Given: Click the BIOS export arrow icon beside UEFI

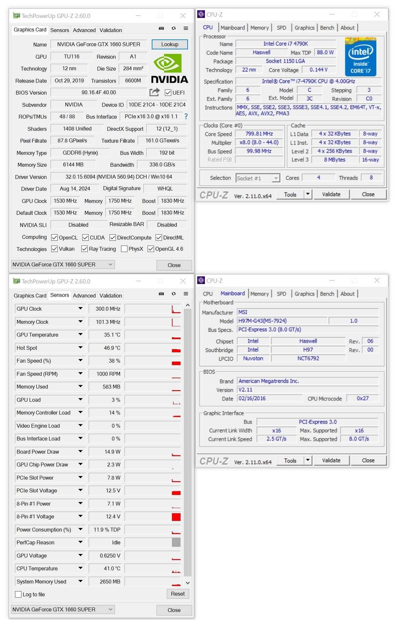Looking at the screenshot, I should coord(155,92).
